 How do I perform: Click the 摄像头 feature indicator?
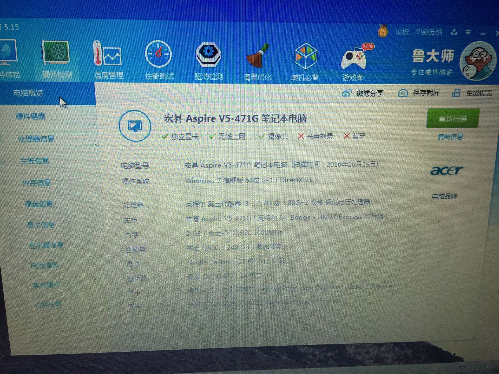point(273,136)
